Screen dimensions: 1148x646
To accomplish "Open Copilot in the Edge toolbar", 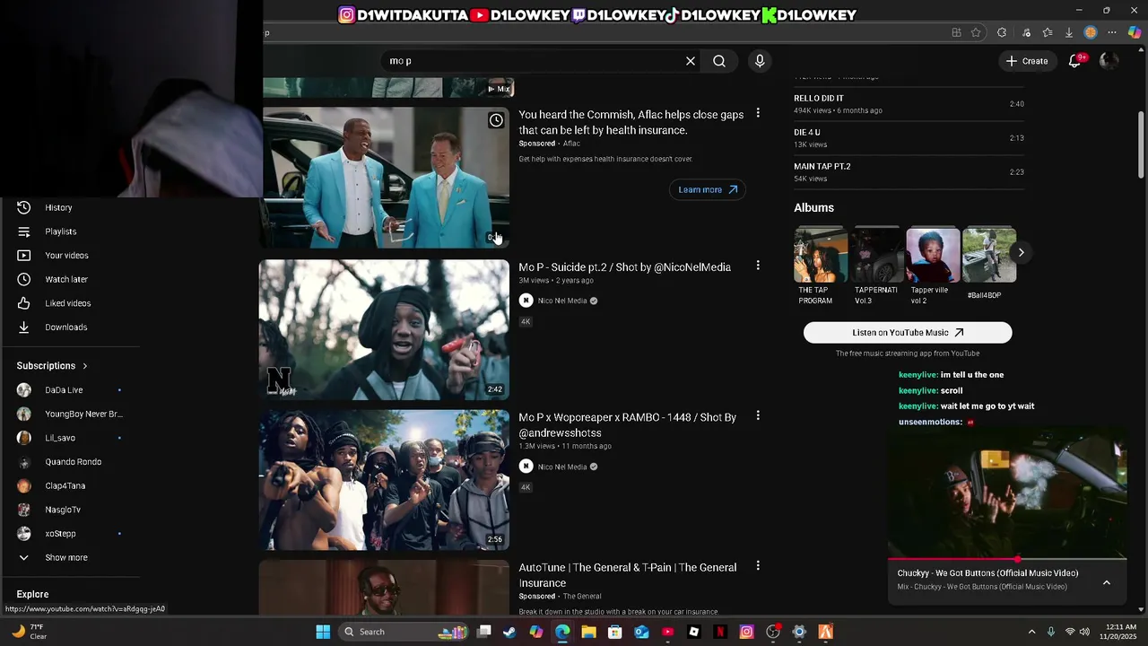I will coord(1135,32).
